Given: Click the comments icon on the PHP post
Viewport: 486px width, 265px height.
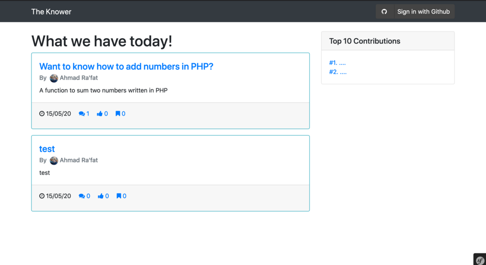Looking at the screenshot, I should pos(82,114).
